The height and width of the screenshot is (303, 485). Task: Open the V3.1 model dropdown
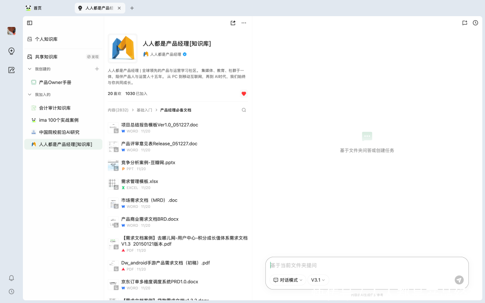coord(318,280)
